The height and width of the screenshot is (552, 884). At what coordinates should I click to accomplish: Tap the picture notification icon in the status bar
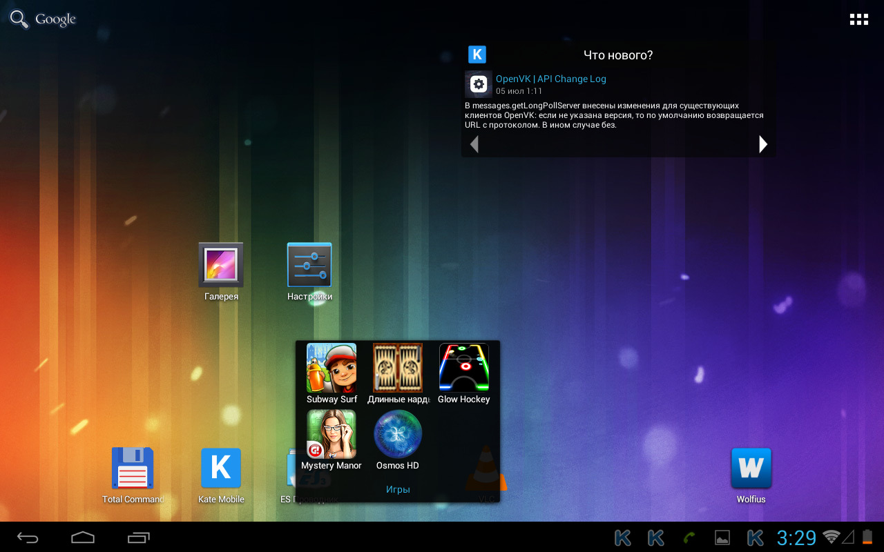coord(722,538)
